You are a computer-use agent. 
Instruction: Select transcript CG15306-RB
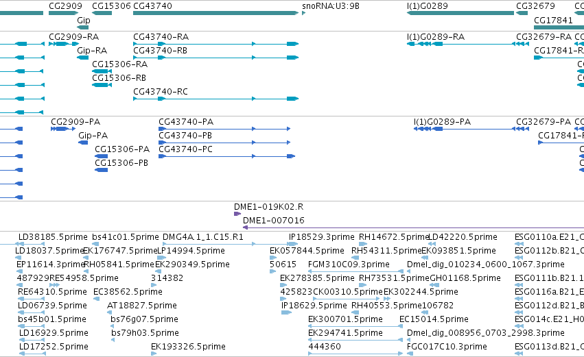click(119, 78)
